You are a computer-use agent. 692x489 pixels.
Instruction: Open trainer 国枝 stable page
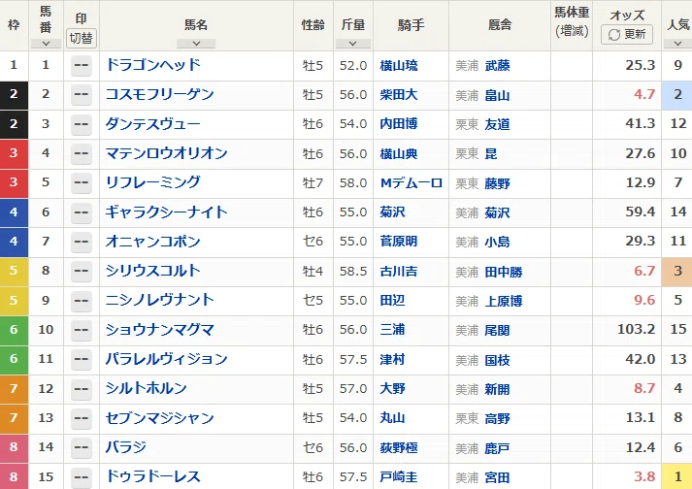click(497, 360)
